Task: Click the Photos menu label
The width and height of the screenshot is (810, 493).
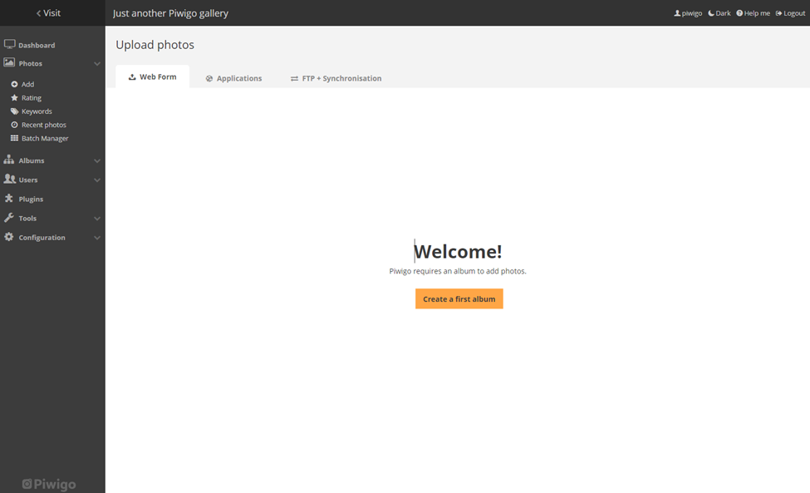Action: [x=31, y=63]
